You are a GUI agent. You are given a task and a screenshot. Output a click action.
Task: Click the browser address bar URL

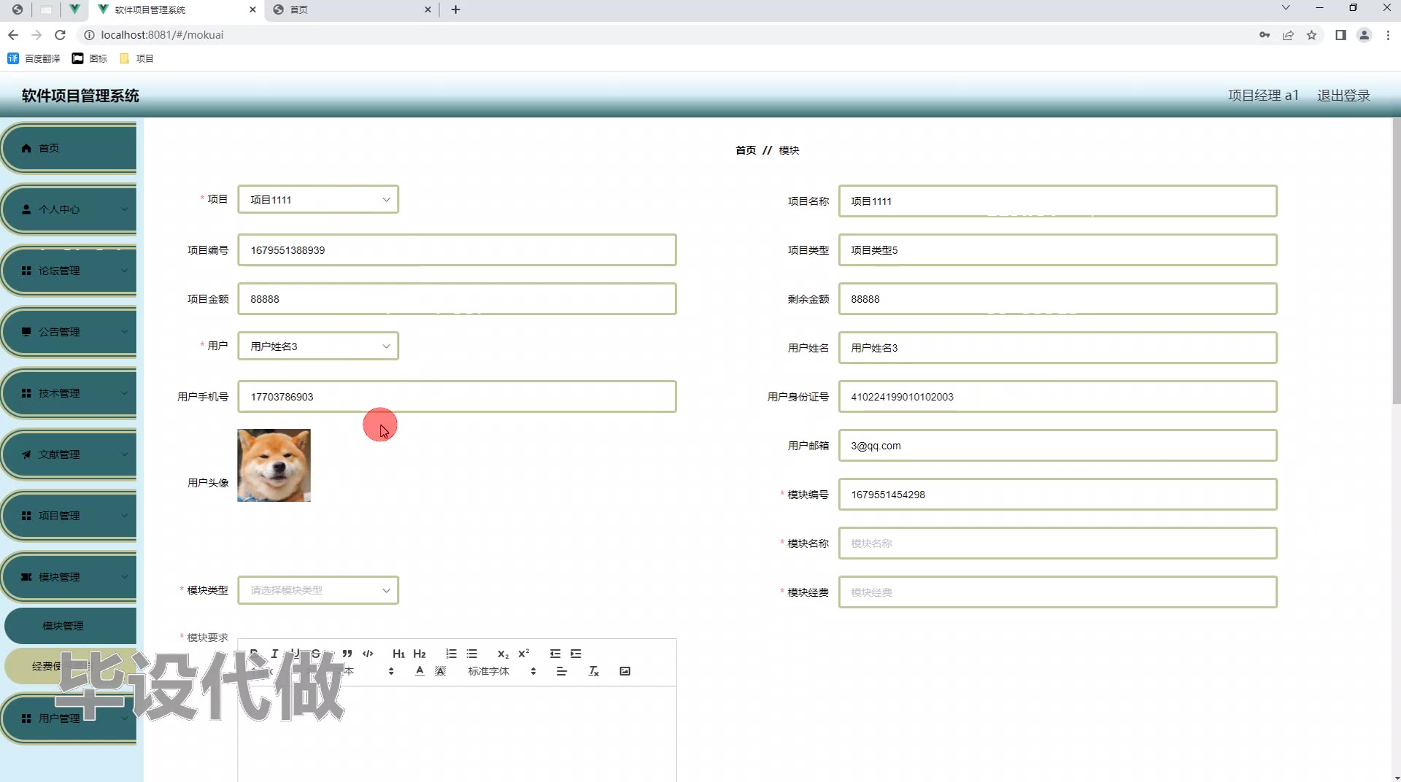pyautogui.click(x=162, y=35)
